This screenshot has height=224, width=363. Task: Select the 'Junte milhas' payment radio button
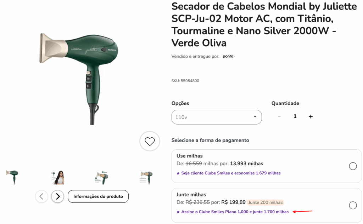click(353, 205)
